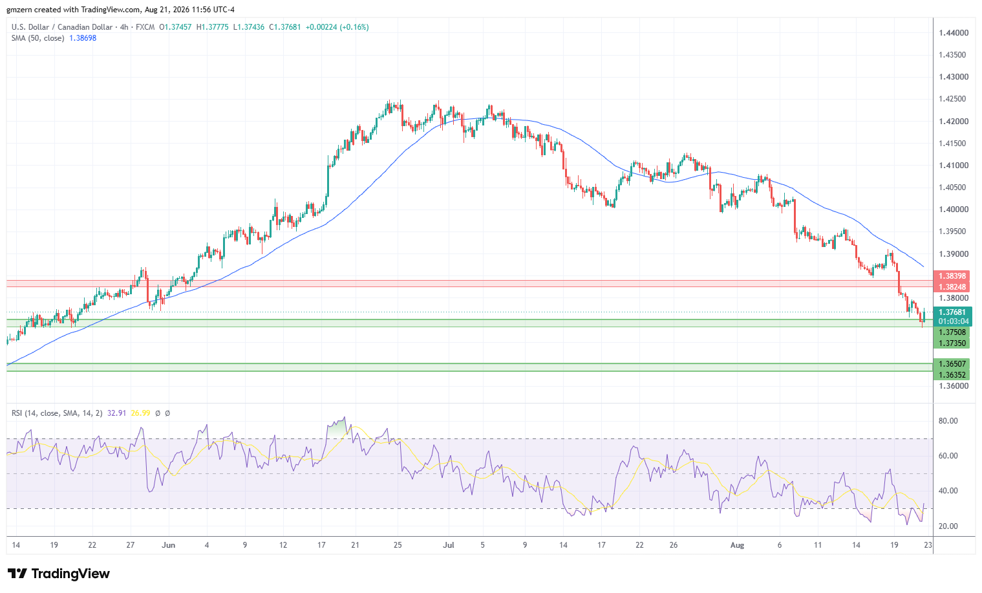Click the countdown timer 01:03:04

click(954, 321)
